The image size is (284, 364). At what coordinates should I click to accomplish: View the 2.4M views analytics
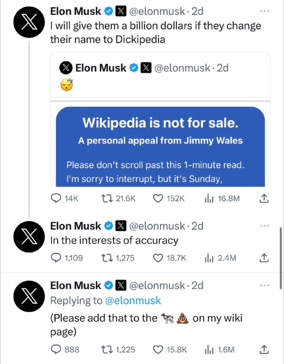click(x=211, y=258)
